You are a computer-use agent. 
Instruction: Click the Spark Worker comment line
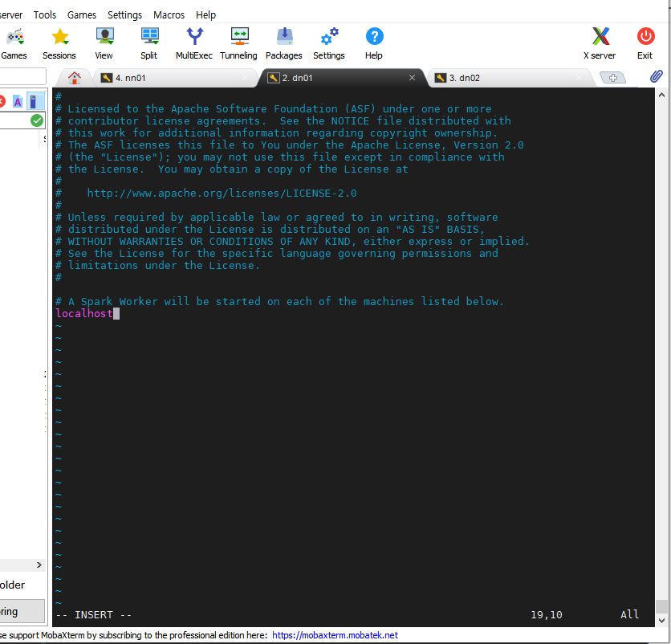279,301
